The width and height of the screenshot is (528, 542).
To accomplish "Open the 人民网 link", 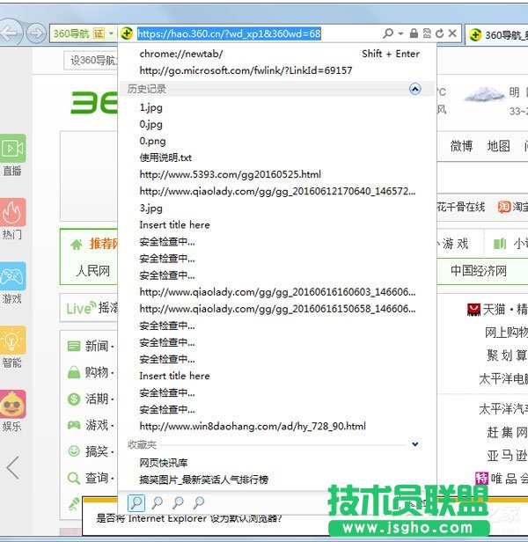I will pyautogui.click(x=93, y=271).
